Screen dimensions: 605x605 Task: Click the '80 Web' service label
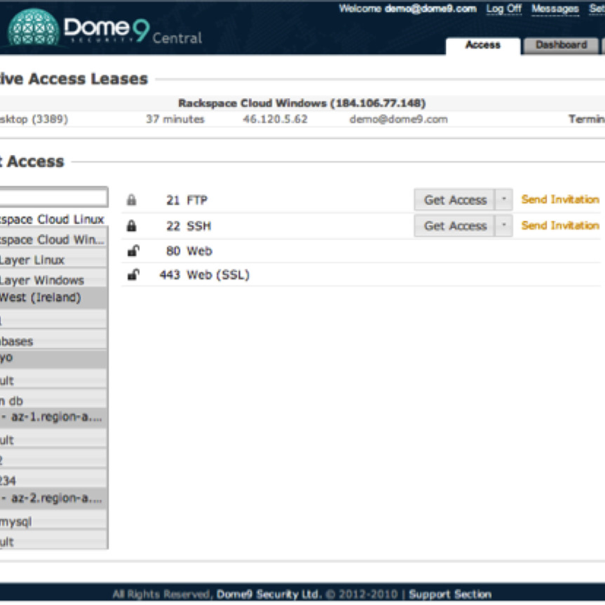pos(189,251)
